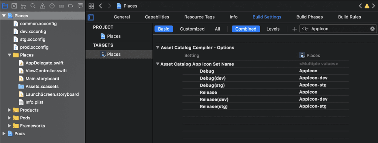Select the Build Settings tab

(267, 17)
